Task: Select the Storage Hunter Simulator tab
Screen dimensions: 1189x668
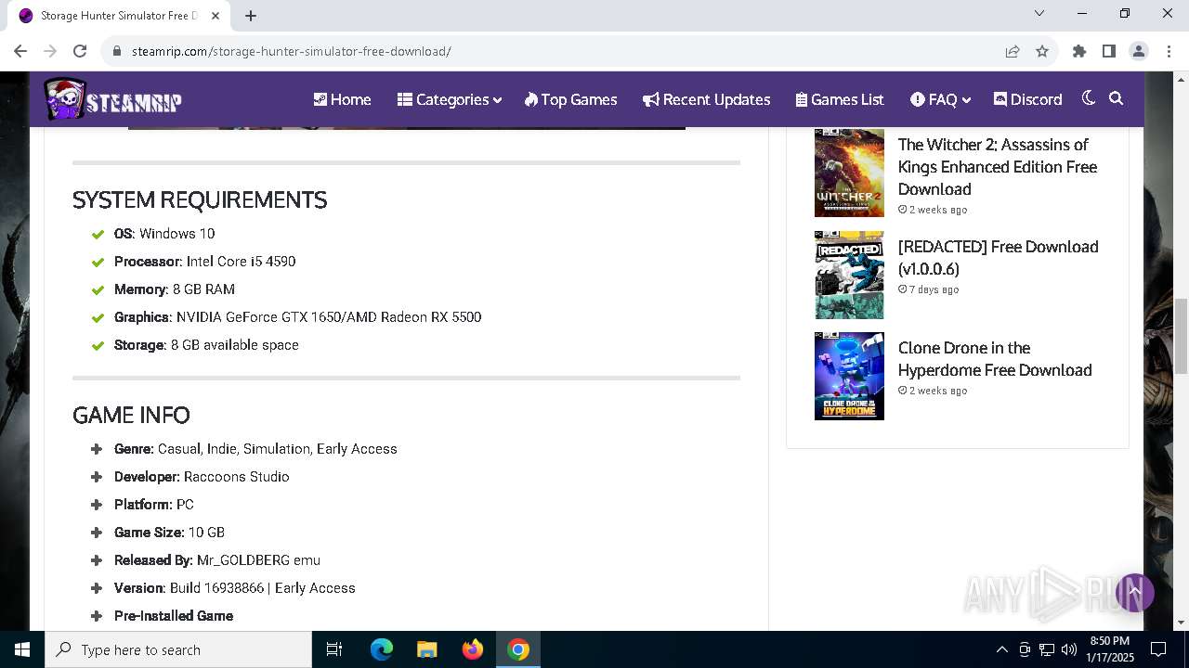Action: click(119, 16)
